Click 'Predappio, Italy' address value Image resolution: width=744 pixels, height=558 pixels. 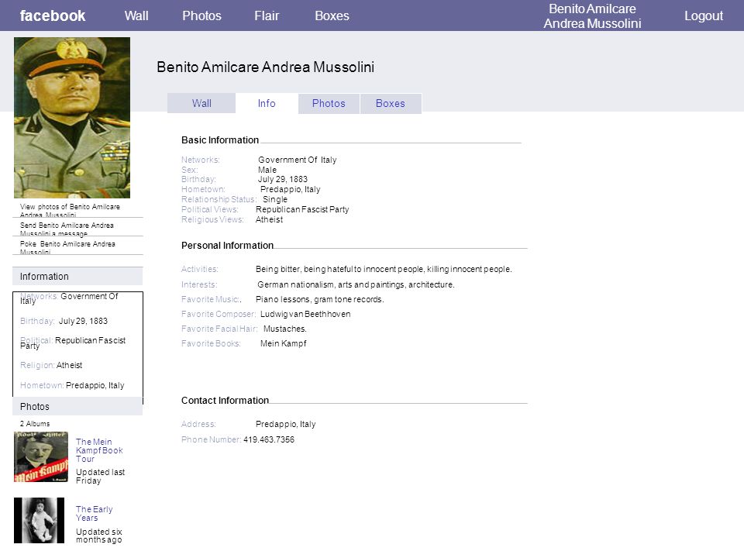[x=286, y=424]
